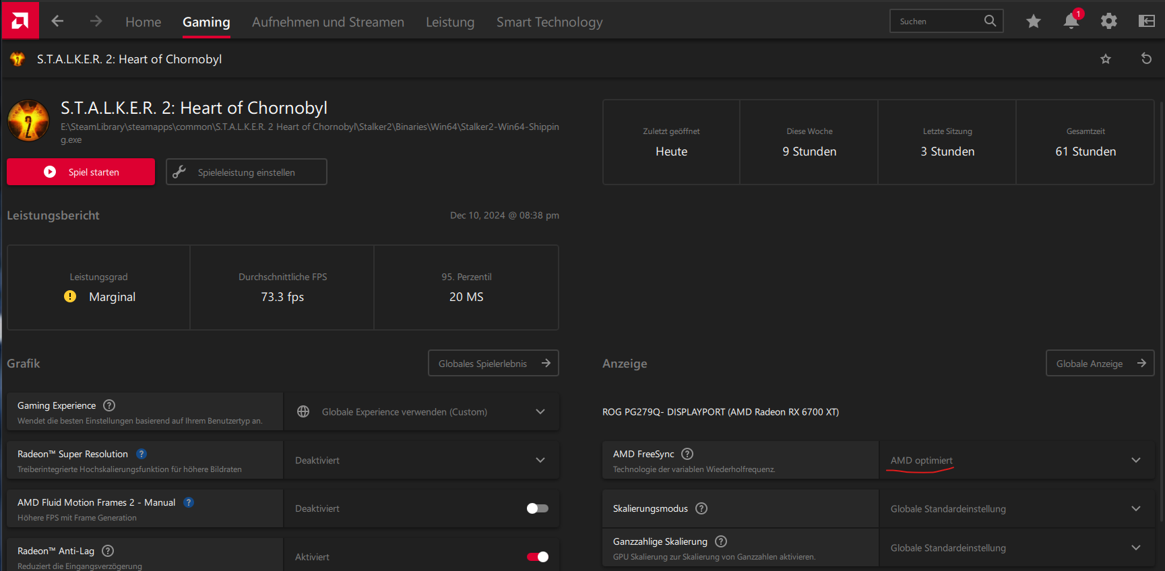Viewport: 1165px width, 571px height.
Task: Favorite the game with star outline icon
Action: pos(1106,59)
